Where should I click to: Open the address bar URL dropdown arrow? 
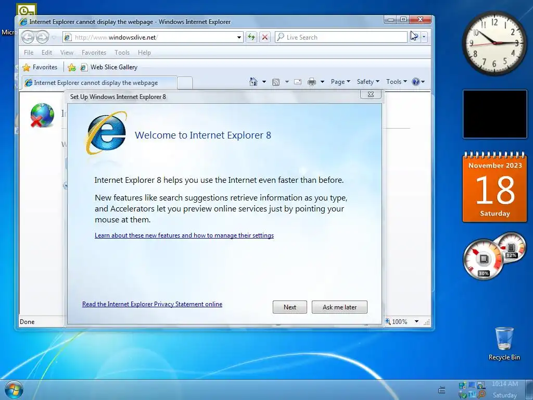(239, 37)
